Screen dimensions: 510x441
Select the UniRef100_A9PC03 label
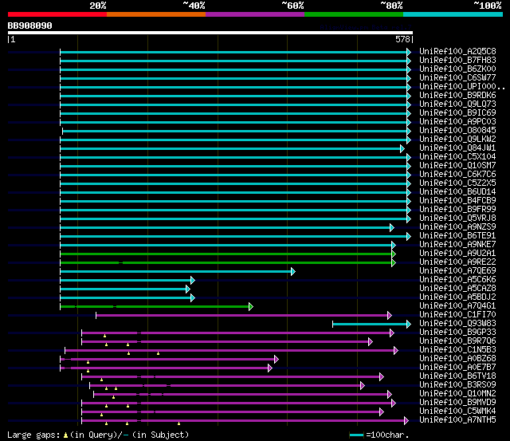click(457, 122)
